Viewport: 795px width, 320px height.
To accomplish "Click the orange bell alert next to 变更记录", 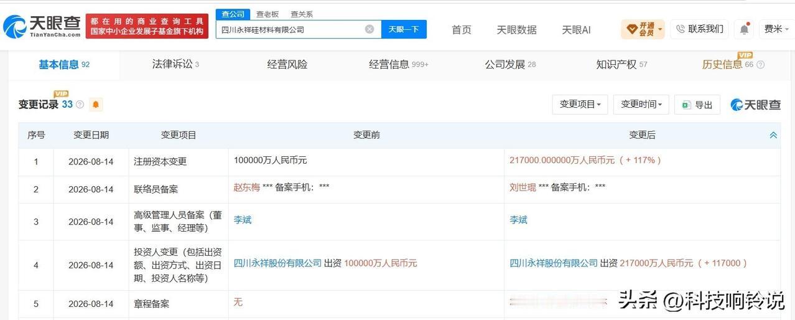I will (96, 105).
